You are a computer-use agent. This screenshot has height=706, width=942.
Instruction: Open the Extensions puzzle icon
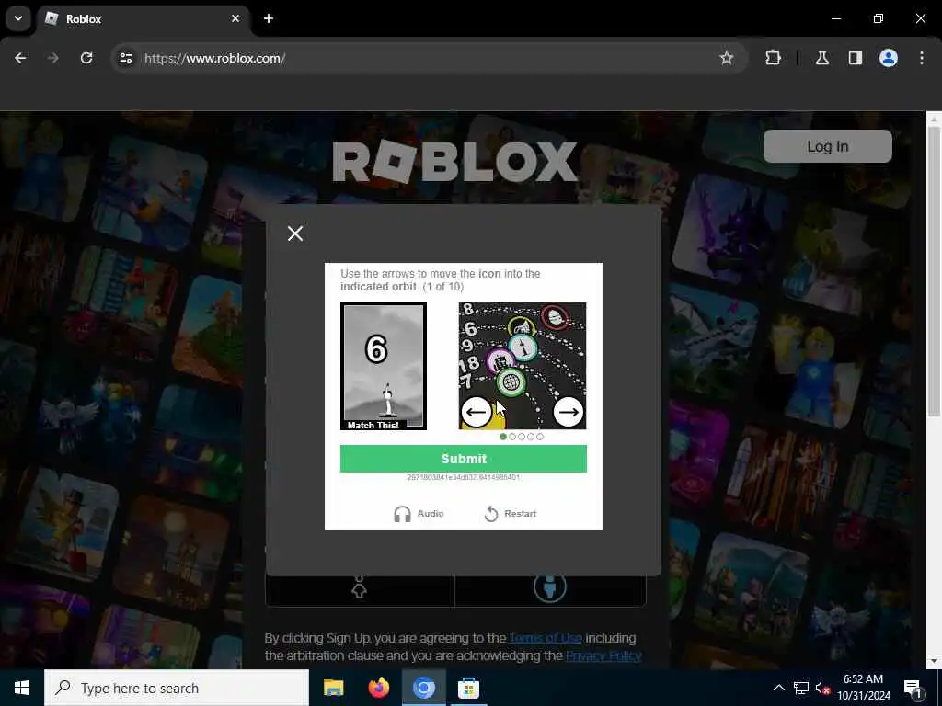tap(773, 58)
